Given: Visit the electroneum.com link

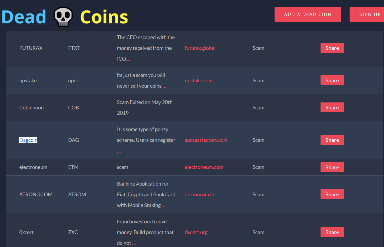Looking at the screenshot, I should [204, 167].
